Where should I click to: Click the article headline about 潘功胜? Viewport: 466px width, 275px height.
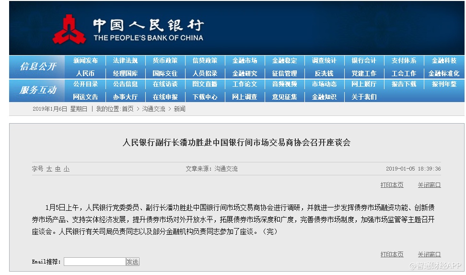(236, 143)
